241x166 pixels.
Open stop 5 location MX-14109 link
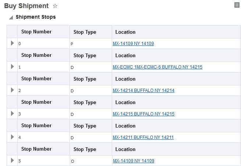[x=133, y=161]
